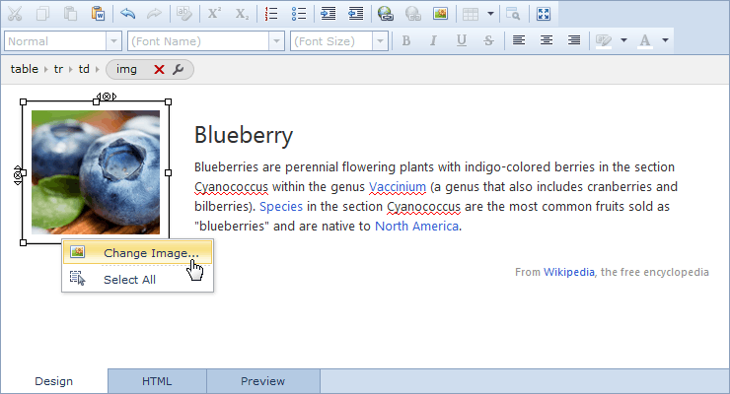Click the Undo arrow icon
The height and width of the screenshot is (394, 730).
tap(127, 14)
